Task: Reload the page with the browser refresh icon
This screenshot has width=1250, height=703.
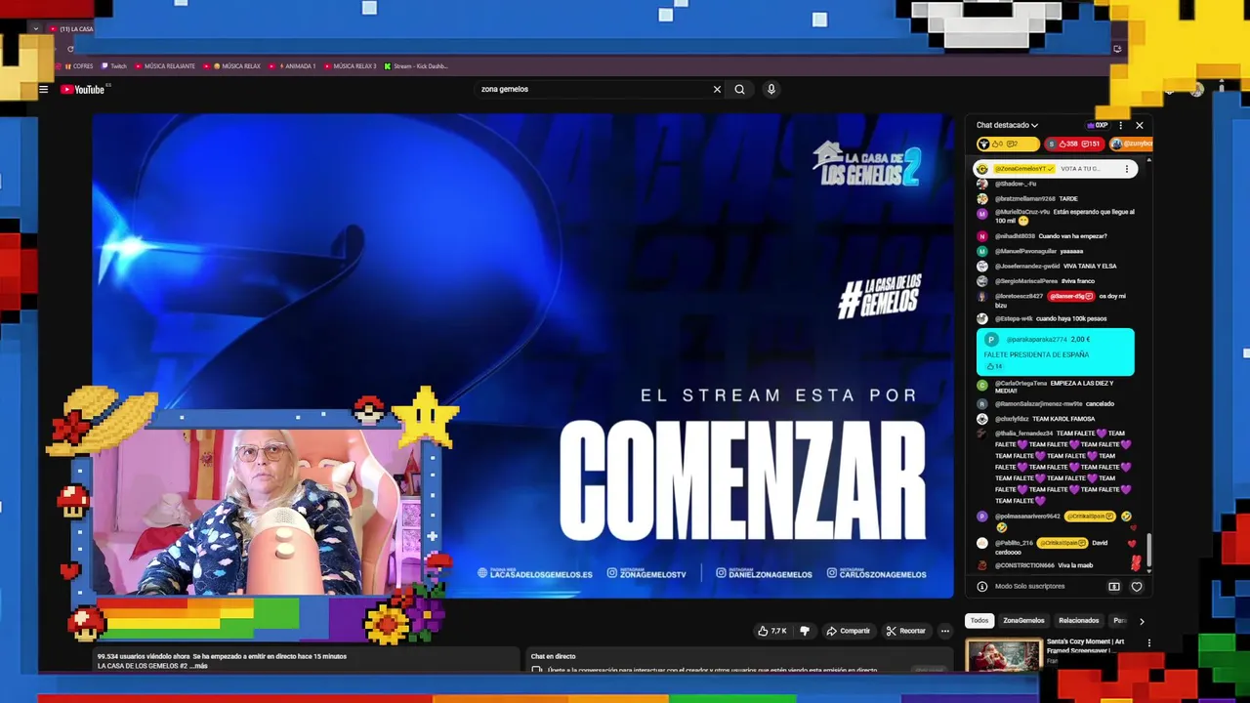Action: click(70, 49)
